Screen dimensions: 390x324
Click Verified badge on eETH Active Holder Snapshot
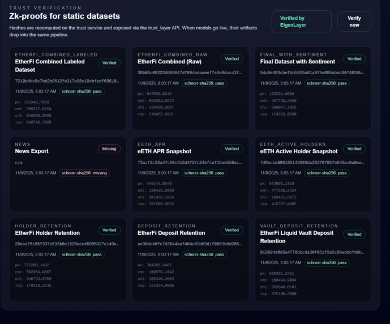[354, 149]
